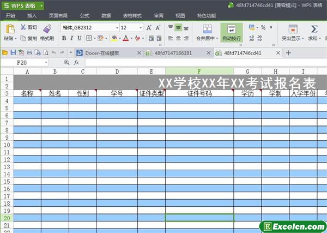
Task: Click the Paste icon
Action: (x=10, y=29)
